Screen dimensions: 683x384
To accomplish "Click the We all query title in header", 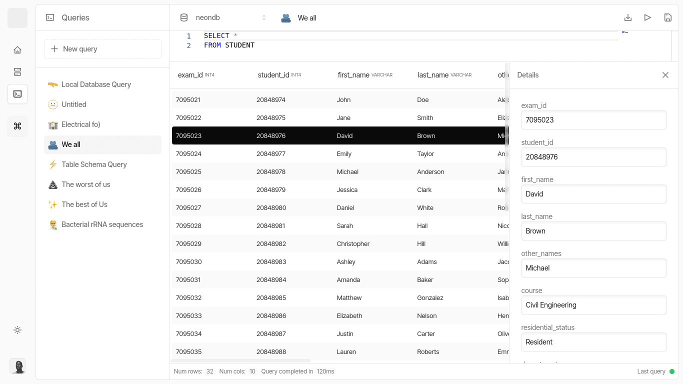I will (x=307, y=18).
